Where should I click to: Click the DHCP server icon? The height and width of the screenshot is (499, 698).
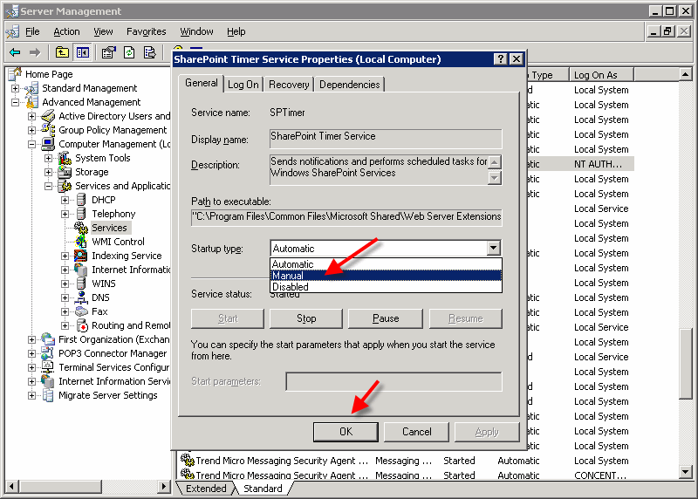(81, 200)
